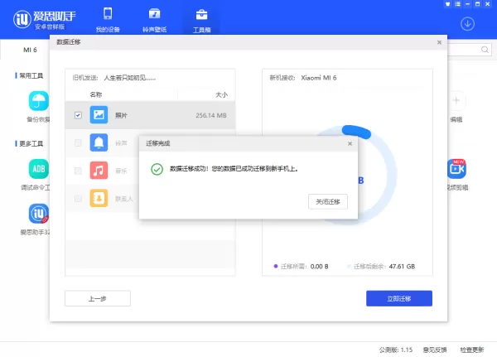
Task: Toggle the 音乐 checkbox
Action: tap(78, 171)
